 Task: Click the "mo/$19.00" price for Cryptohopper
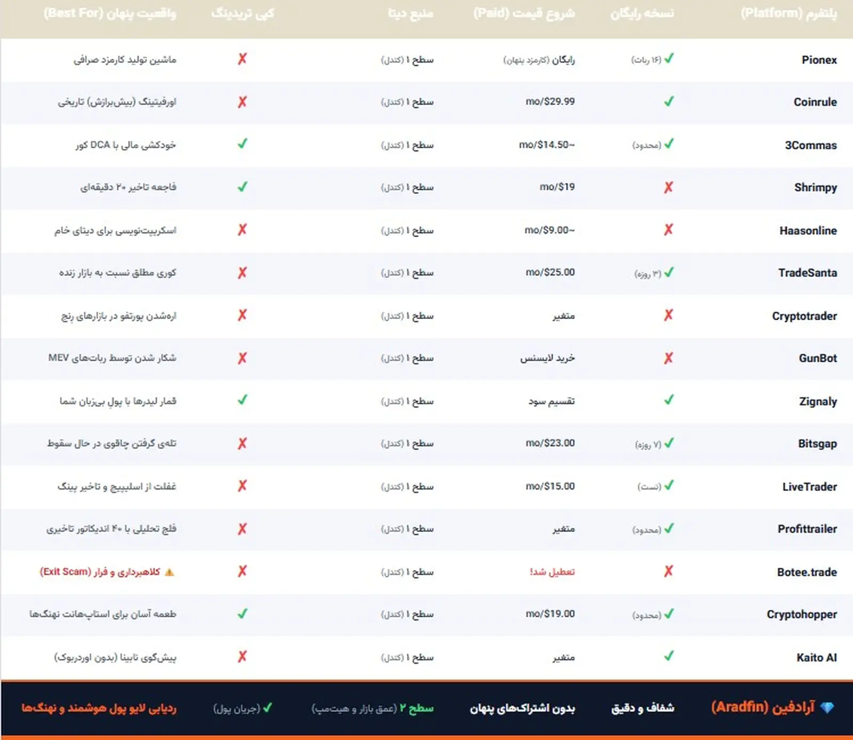click(x=550, y=614)
